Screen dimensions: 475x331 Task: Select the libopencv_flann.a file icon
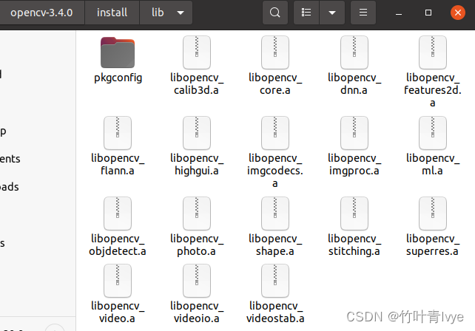(x=118, y=133)
